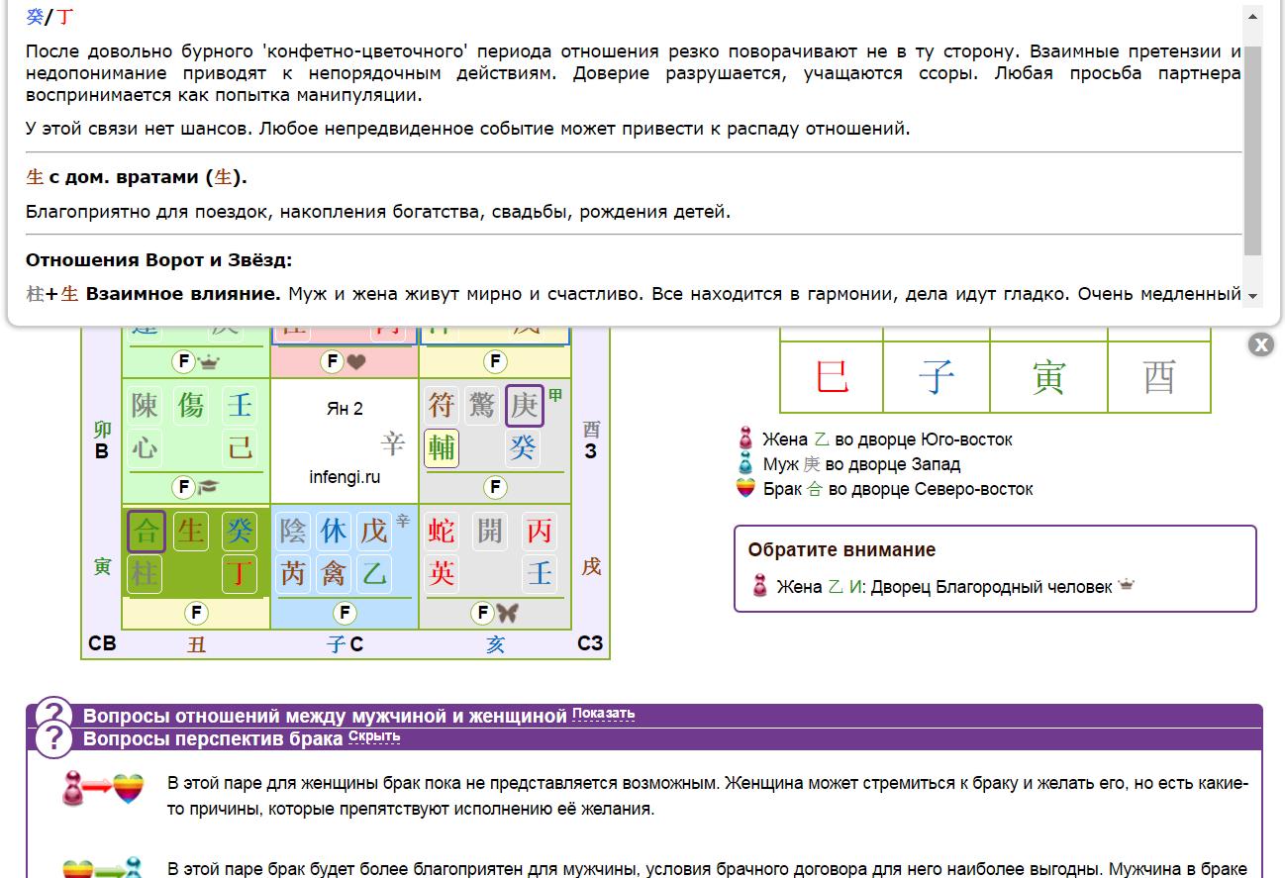Click the question mark beside Вопросы перспектив брака
1285x878 pixels.
point(53,739)
